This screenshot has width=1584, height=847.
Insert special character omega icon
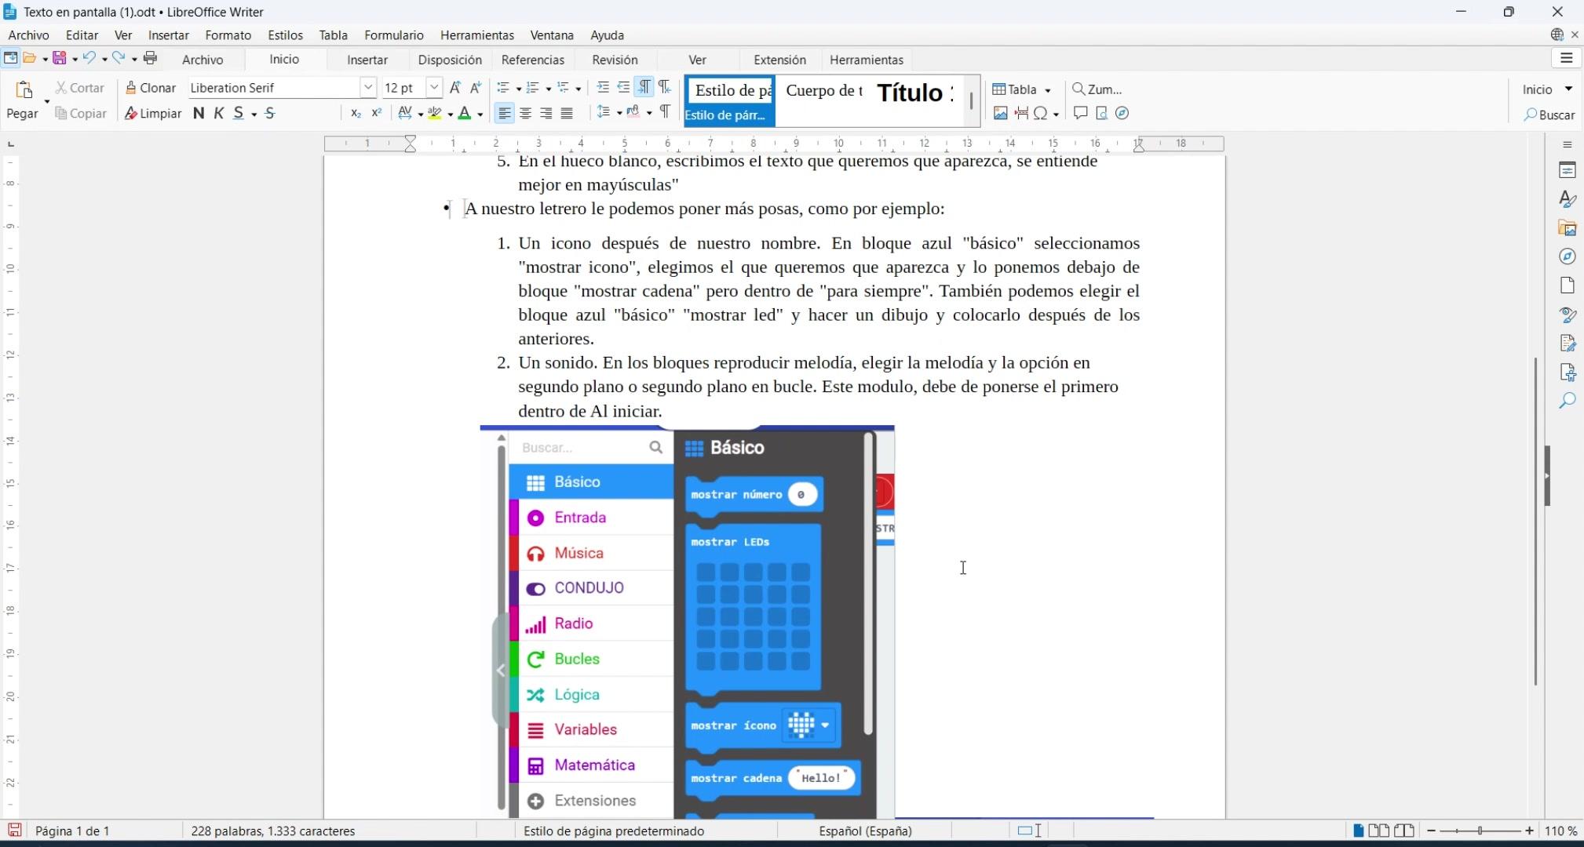click(1041, 114)
